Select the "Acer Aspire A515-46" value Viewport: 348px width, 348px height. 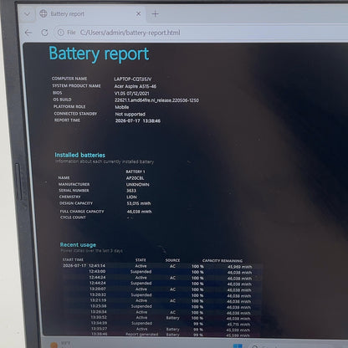click(136, 86)
